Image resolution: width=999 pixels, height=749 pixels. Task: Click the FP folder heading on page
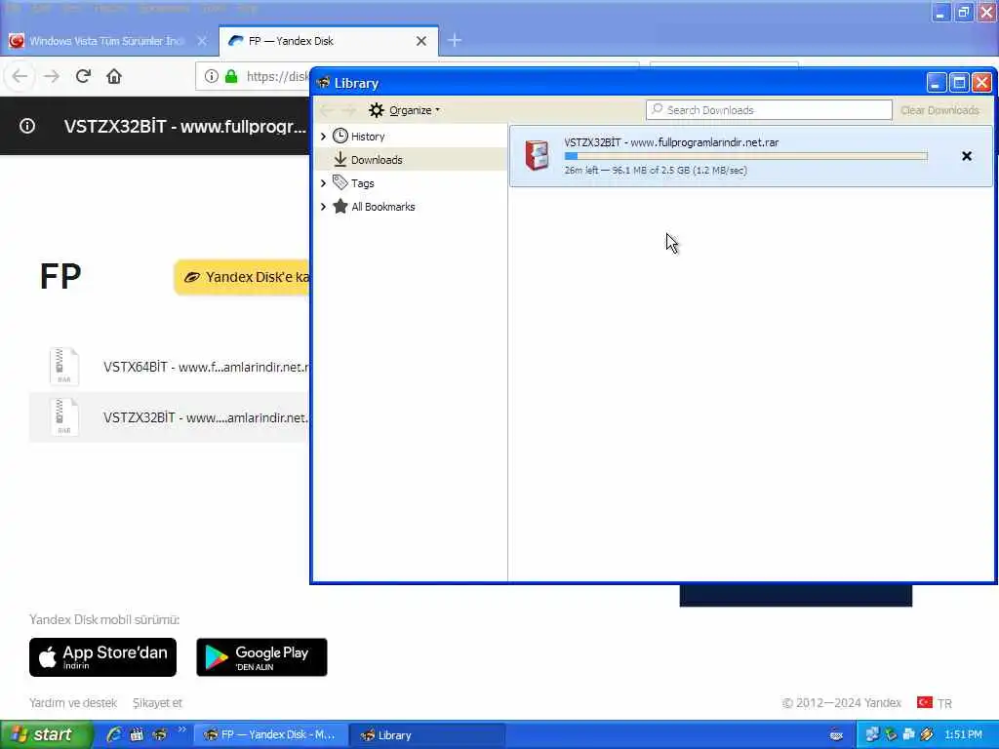pyautogui.click(x=60, y=276)
